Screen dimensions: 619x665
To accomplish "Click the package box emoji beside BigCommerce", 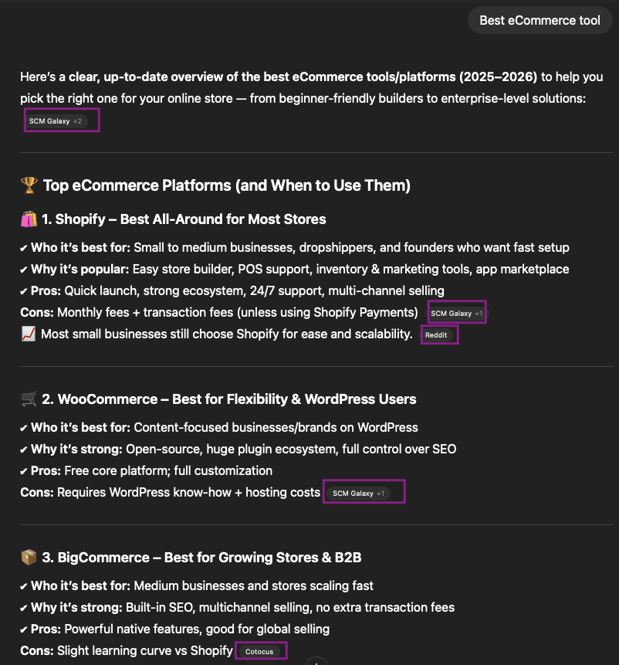I will tap(29, 558).
